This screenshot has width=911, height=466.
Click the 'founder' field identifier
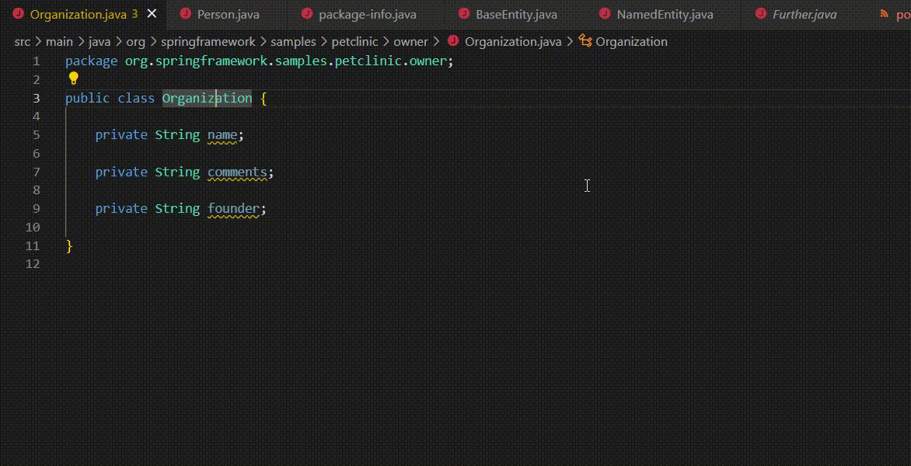[x=233, y=209]
